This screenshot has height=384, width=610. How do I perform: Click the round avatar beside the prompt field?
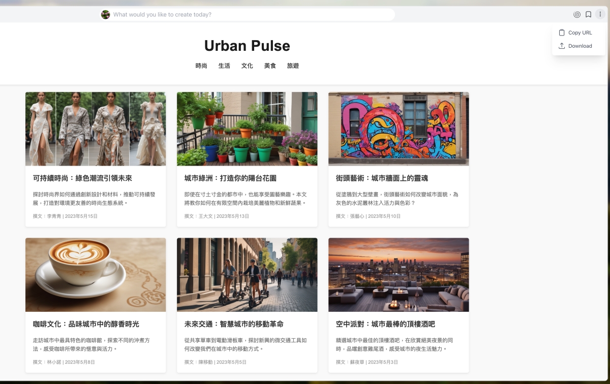pos(105,15)
